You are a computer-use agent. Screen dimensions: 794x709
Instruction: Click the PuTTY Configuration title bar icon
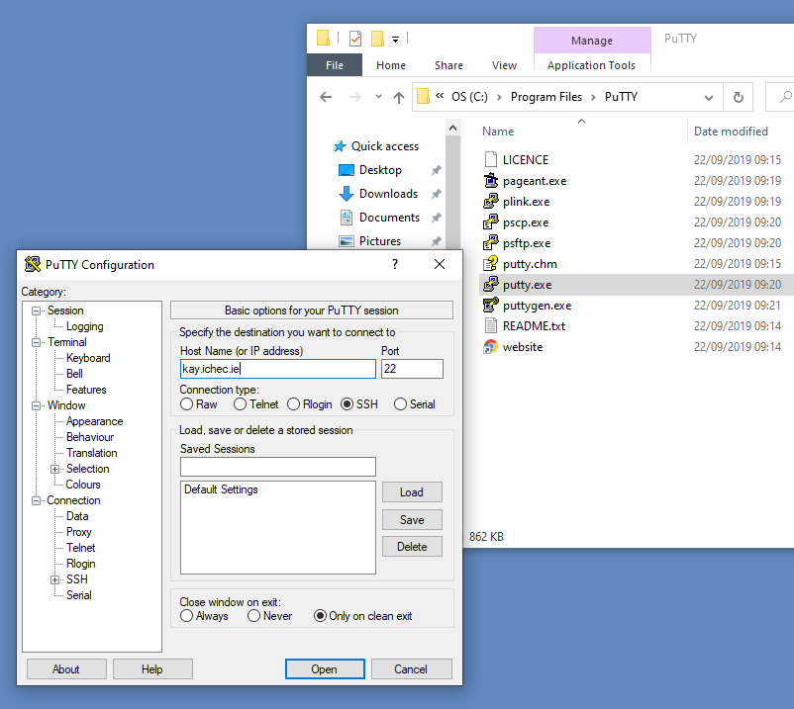pos(33,264)
